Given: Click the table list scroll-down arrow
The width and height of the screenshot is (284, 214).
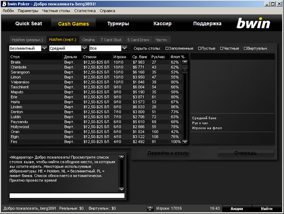Looking at the screenshot, I should pos(185,142).
